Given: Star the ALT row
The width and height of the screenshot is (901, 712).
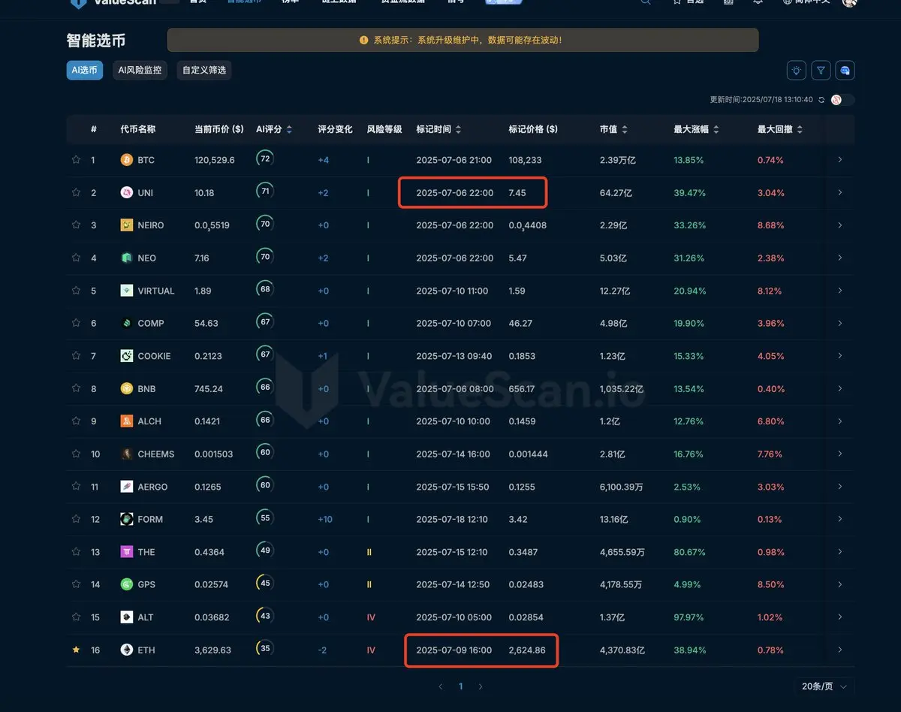Looking at the screenshot, I should [76, 617].
